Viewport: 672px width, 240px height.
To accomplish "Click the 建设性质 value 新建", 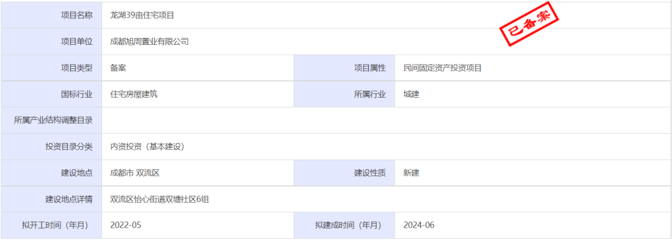I will point(411,173).
